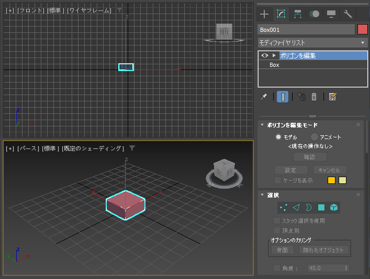370x279 pixels.
Task: Open the orange cage color swatch
Action: coord(331,180)
